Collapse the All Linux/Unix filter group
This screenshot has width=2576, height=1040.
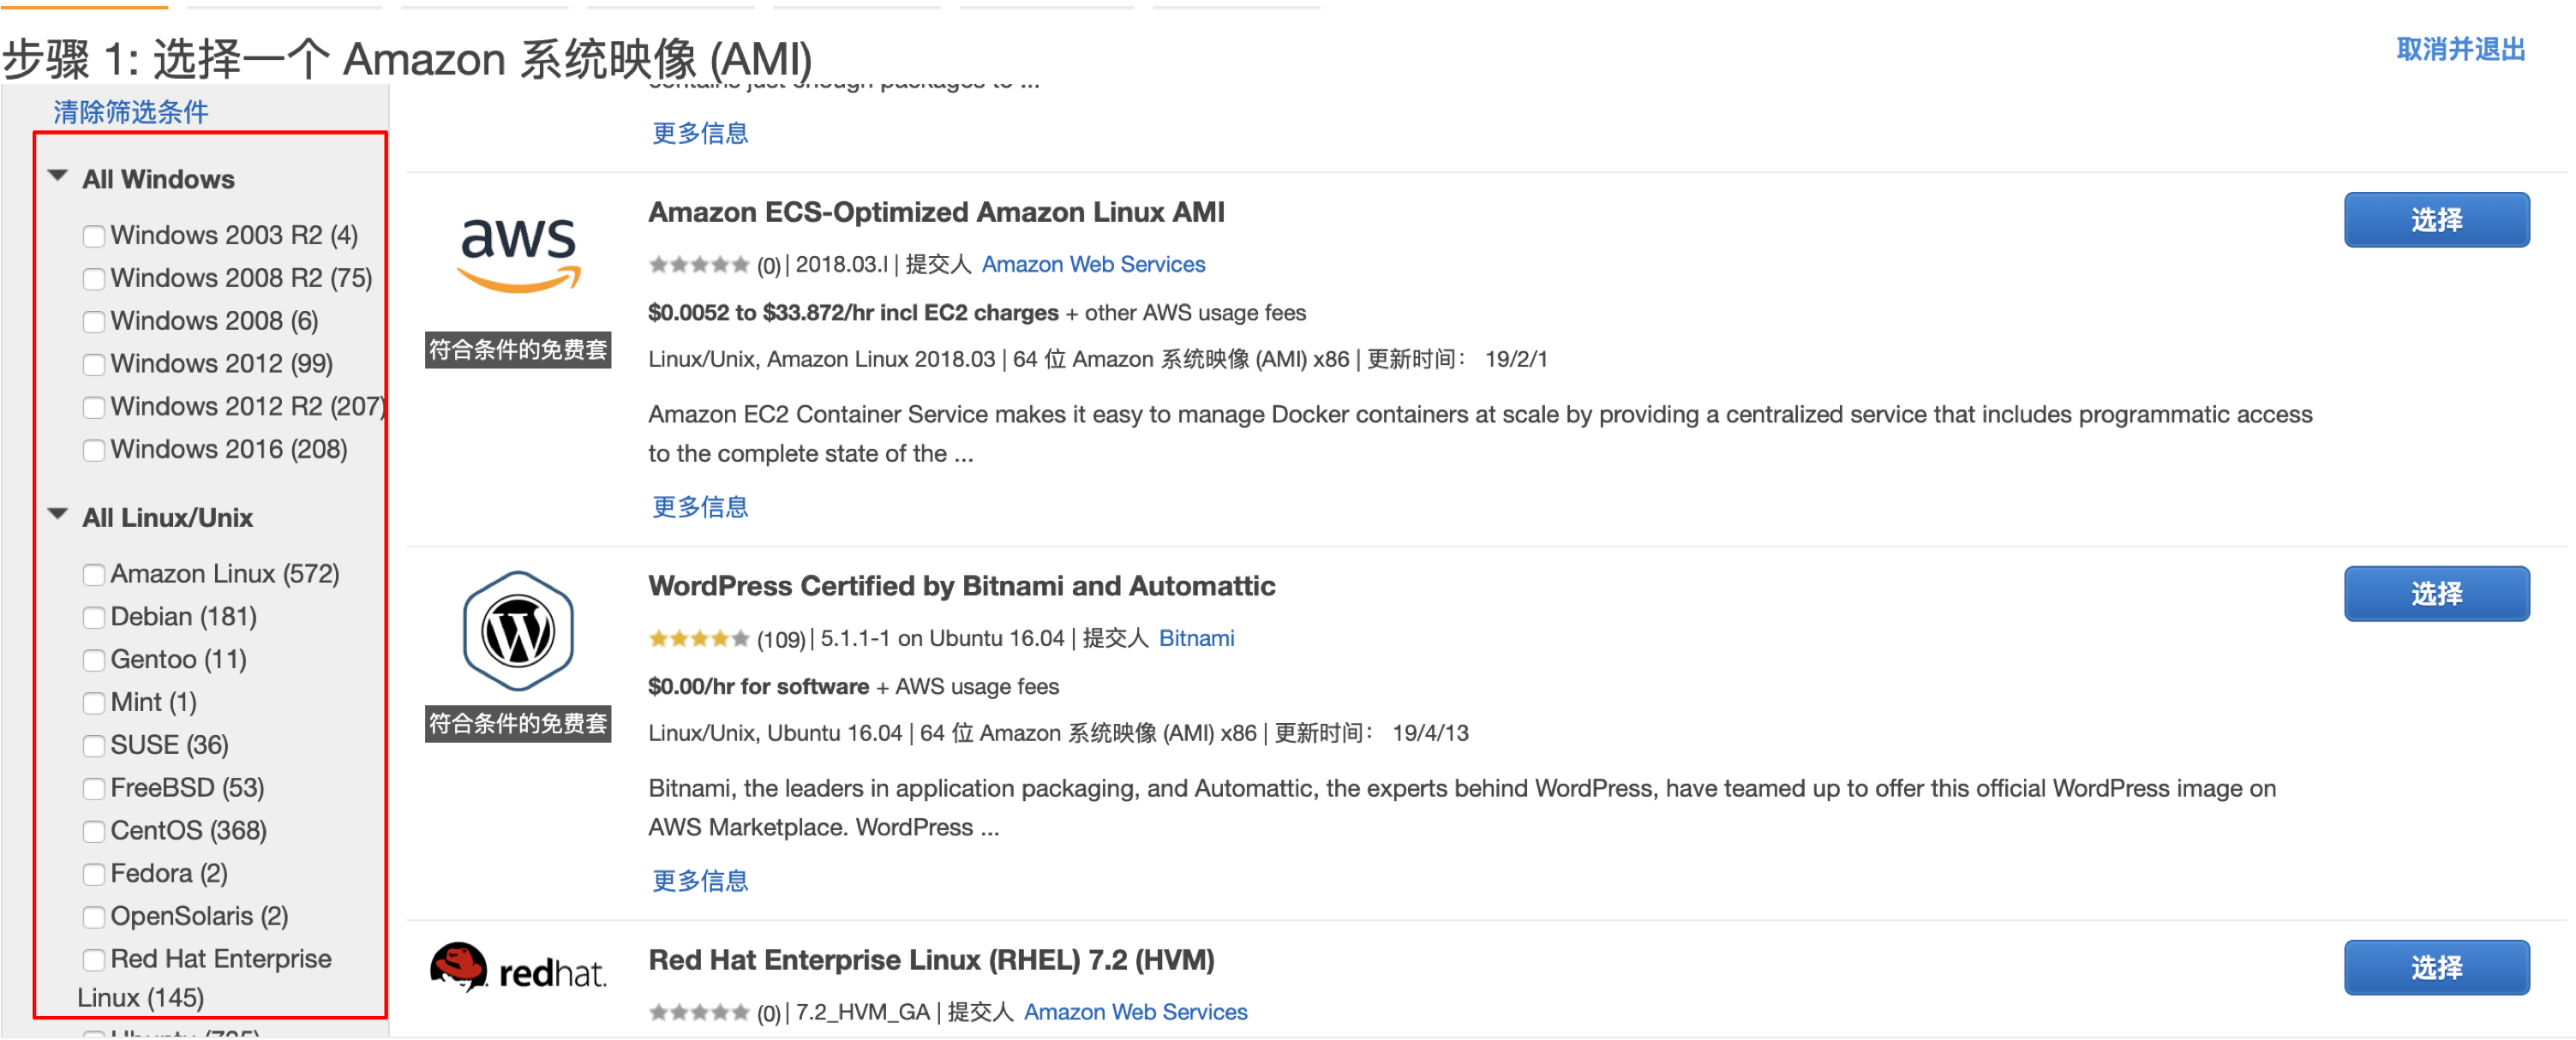58,515
